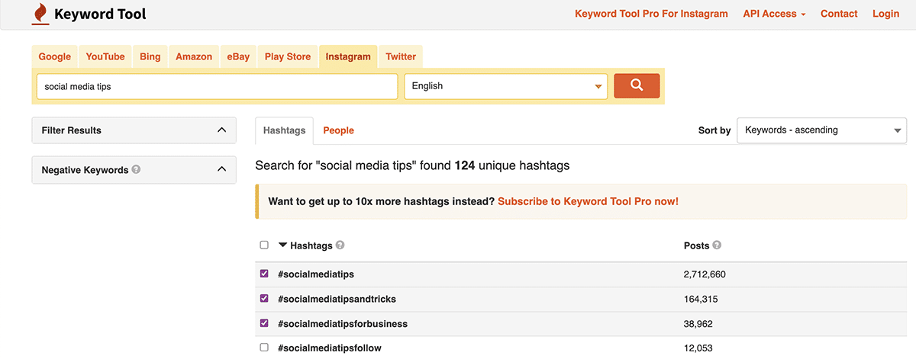Viewport: 916px width, 359px height.
Task: Switch to the Amazon tab
Action: click(x=194, y=56)
